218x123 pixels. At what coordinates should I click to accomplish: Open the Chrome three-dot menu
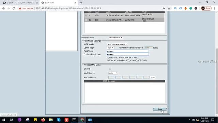tap(215, 8)
